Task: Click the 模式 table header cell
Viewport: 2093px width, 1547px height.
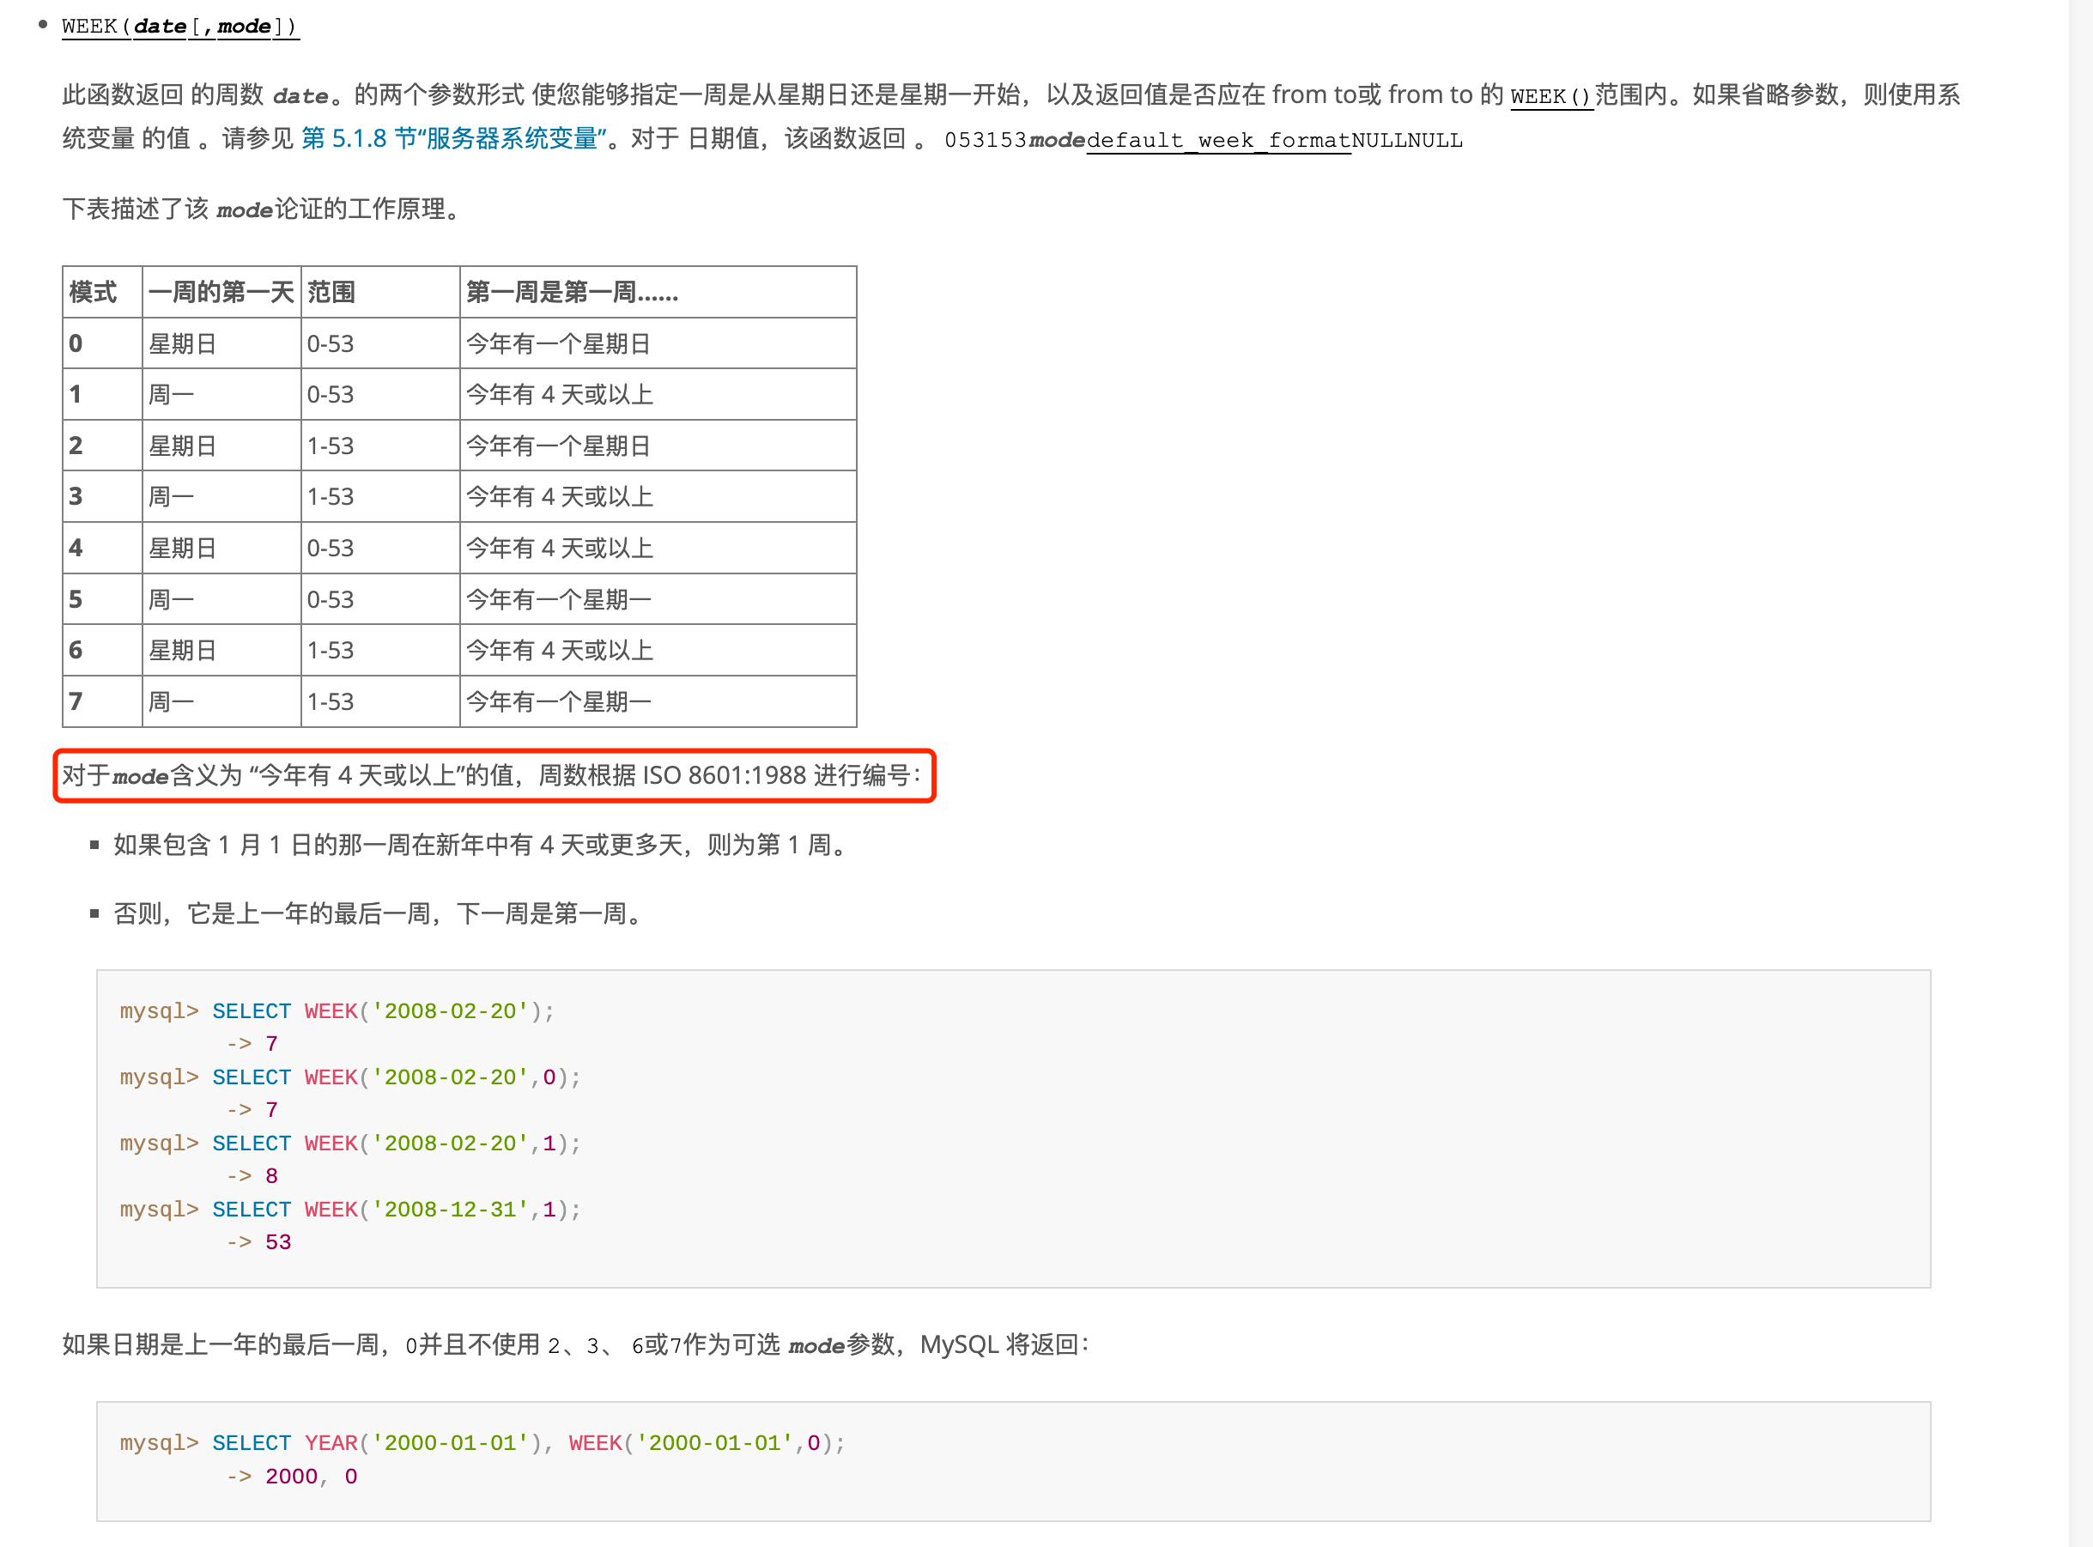Action: (x=94, y=292)
